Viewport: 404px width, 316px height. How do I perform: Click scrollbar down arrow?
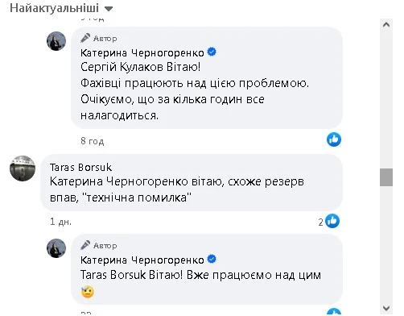[x=386, y=308]
